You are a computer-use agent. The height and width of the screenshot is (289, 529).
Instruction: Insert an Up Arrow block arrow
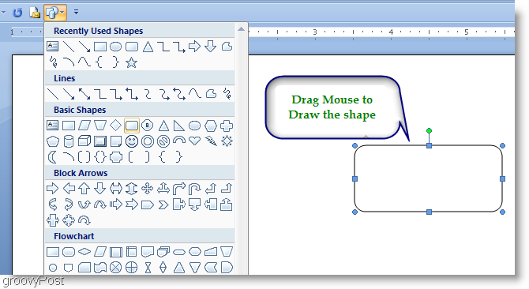click(x=84, y=189)
